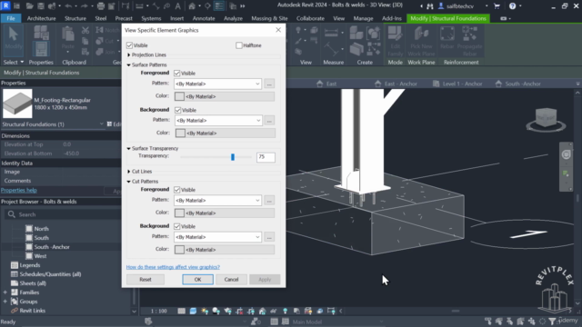Toggle Cut Patterns Foreground Visible checkbox
This screenshot has height=327, width=582.
(x=177, y=190)
